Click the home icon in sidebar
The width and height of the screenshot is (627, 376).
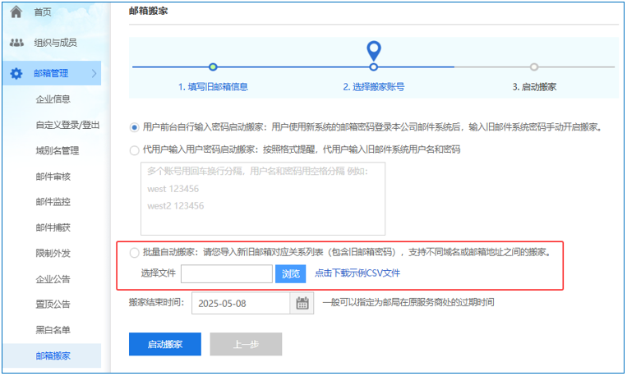16,12
